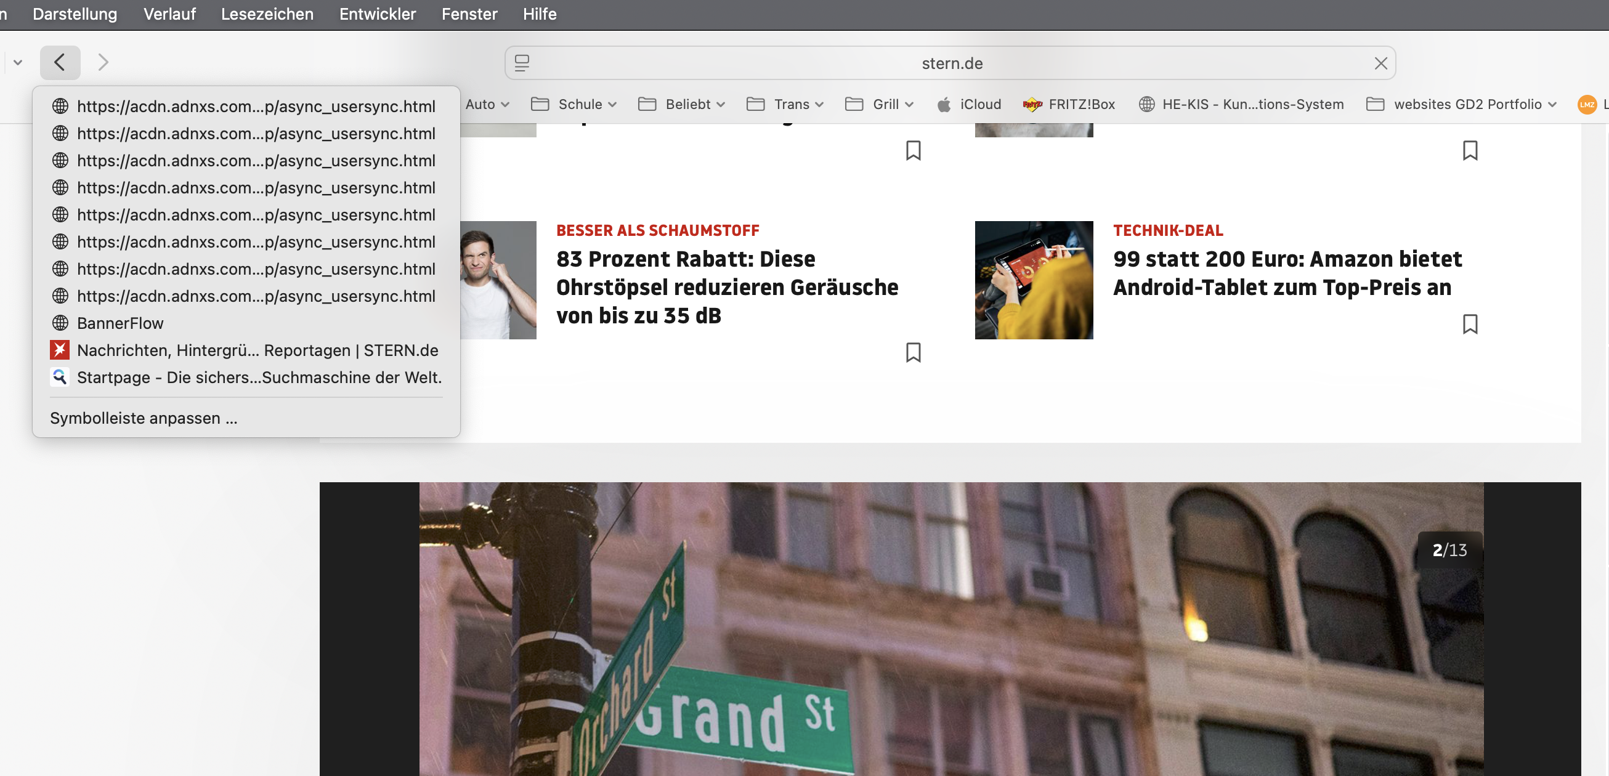The width and height of the screenshot is (1609, 776).
Task: Click the Safari forward arrow
Action: click(103, 62)
